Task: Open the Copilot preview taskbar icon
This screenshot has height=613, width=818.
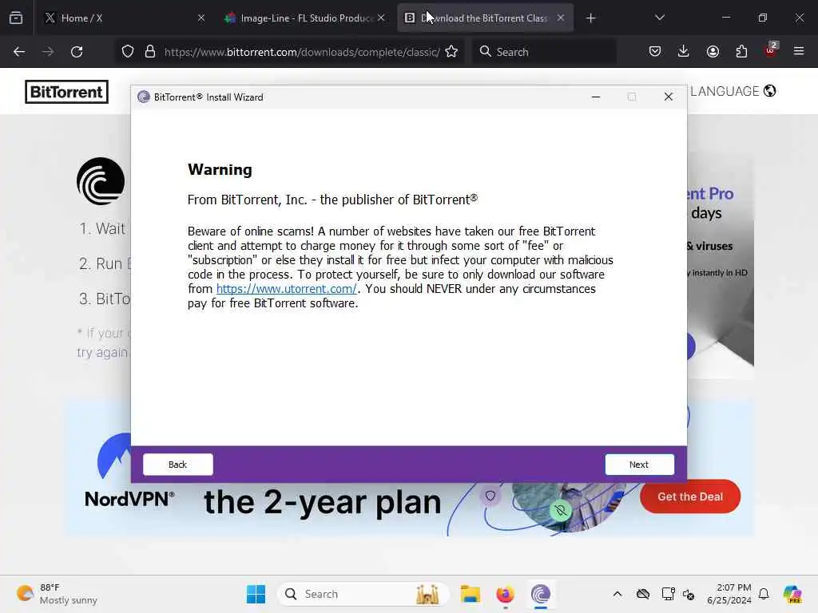Action: pos(792,594)
